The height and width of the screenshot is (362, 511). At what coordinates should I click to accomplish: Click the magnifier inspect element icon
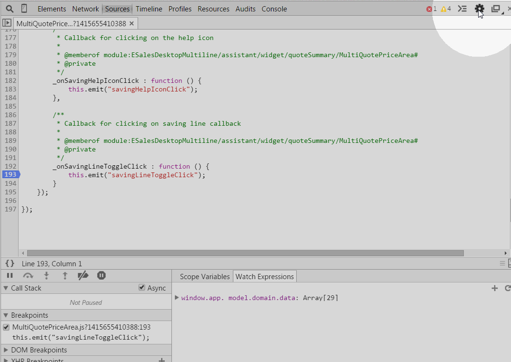click(10, 9)
